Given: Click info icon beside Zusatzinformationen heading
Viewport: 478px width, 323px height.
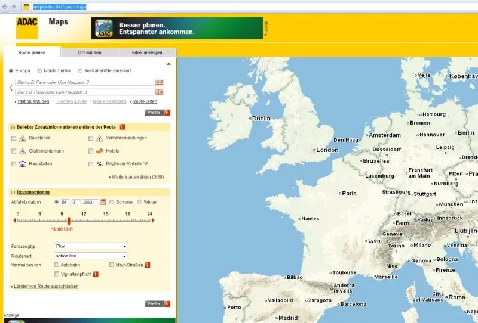Looking at the screenshot, I should pyautogui.click(x=122, y=127).
